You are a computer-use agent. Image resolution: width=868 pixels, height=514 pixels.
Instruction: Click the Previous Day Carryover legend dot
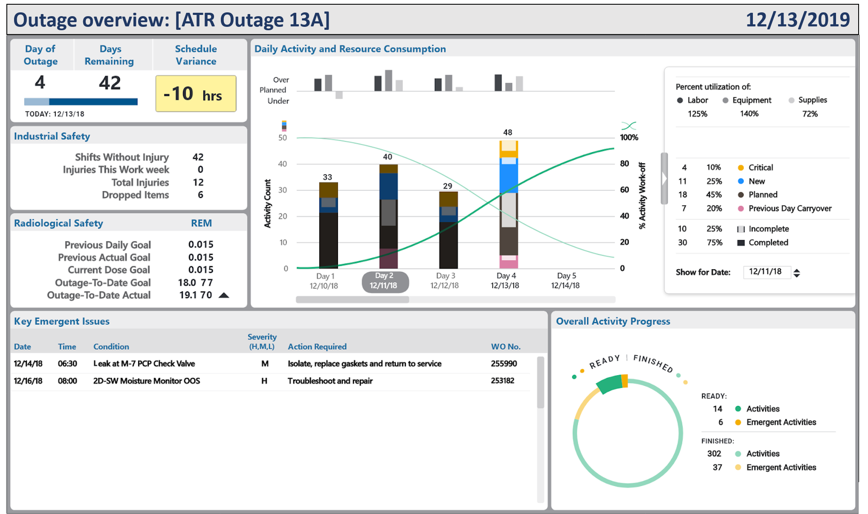tap(741, 208)
